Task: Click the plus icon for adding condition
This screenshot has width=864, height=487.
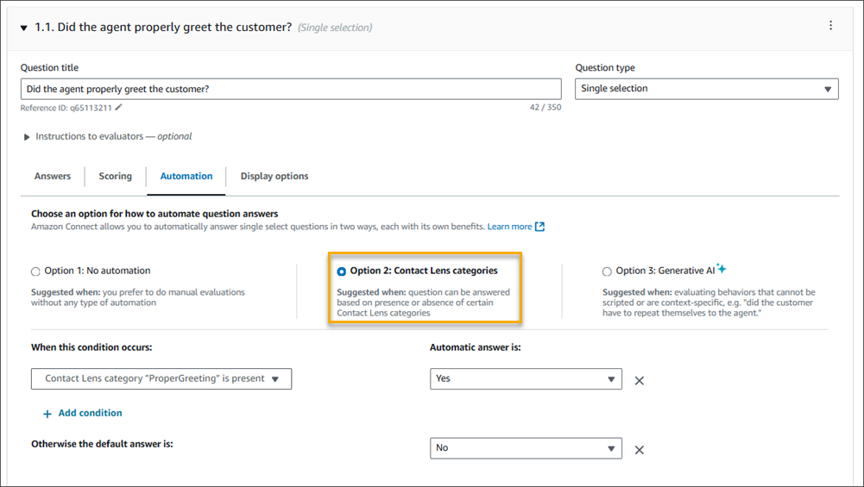Action: tap(47, 414)
